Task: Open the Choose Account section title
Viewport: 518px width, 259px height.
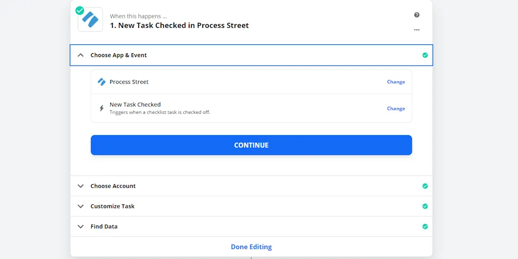Action: click(x=113, y=186)
